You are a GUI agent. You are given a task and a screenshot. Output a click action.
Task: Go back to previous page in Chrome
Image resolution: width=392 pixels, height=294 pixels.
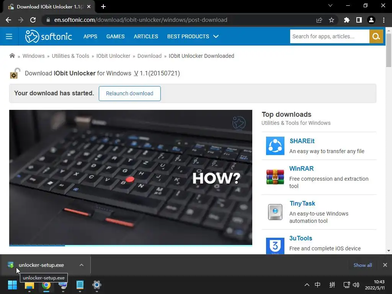click(x=8, y=20)
